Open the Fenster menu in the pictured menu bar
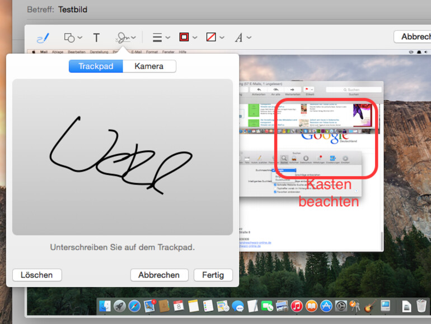 point(168,52)
